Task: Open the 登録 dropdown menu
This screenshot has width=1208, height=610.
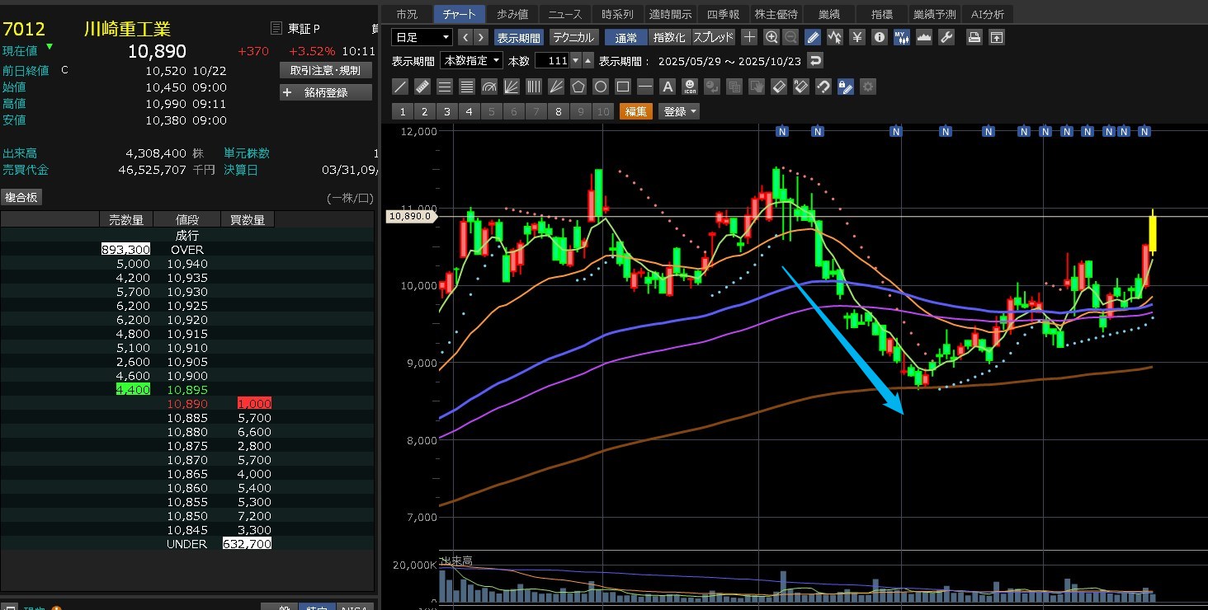Action: (x=679, y=111)
